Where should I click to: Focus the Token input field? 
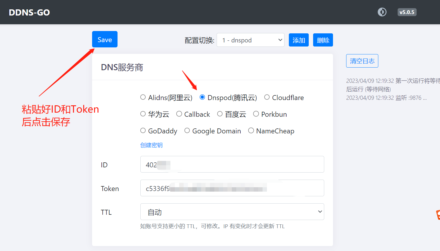pyautogui.click(x=232, y=188)
